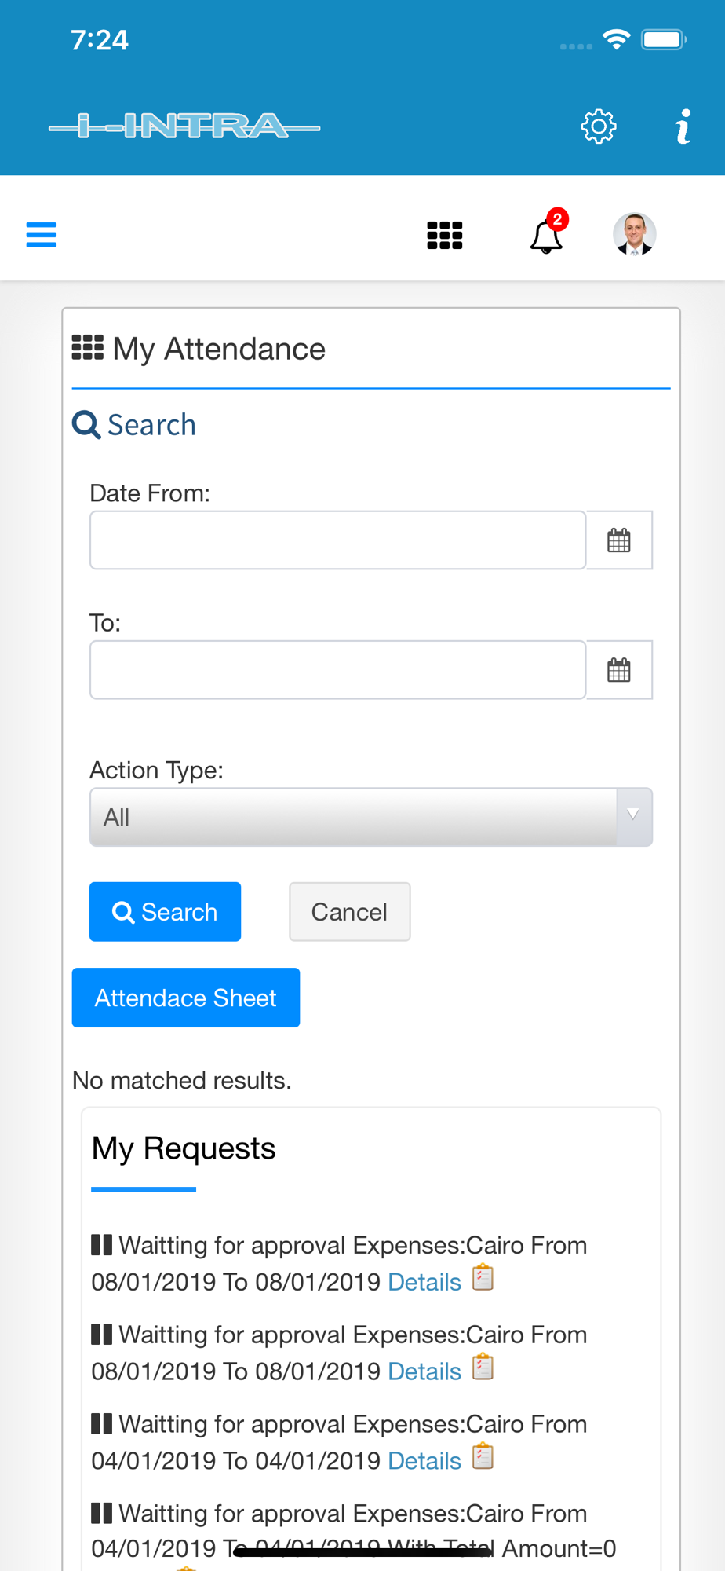
Task: Focus the To date input field
Action: click(x=337, y=670)
